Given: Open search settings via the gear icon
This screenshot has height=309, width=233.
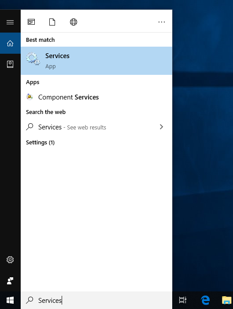Looking at the screenshot, I should coord(10,260).
